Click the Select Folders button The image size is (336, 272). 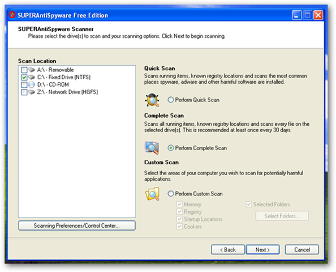click(282, 216)
